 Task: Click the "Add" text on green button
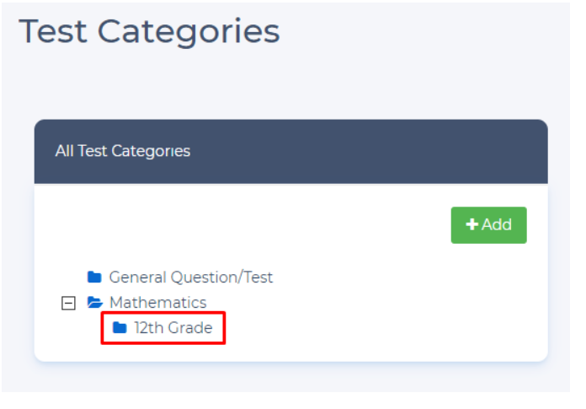point(497,225)
